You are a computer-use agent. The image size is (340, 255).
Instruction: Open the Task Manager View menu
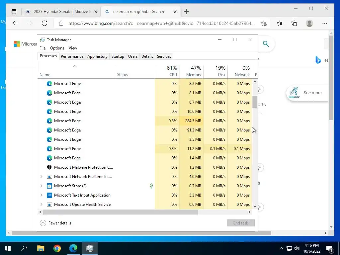tap(73, 48)
